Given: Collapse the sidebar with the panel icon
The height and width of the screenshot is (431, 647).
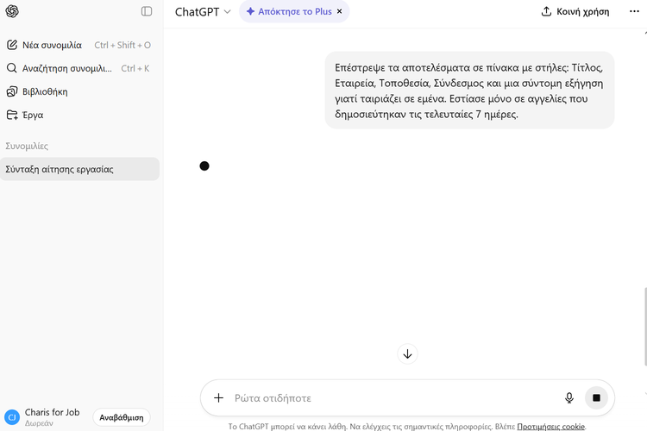Looking at the screenshot, I should coord(147,11).
